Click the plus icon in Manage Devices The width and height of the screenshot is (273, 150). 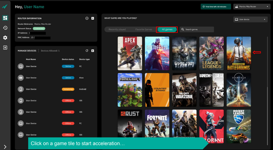(93, 51)
